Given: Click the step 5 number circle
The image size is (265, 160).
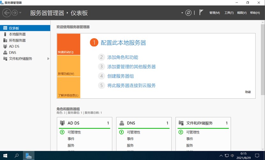Looking at the screenshot, I should pos(101,85).
